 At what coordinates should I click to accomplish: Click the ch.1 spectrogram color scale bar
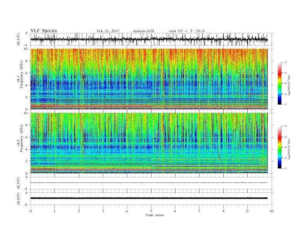tap(279, 83)
